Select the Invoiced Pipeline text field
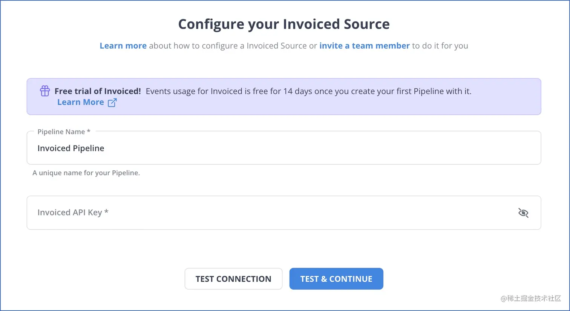 (284, 148)
